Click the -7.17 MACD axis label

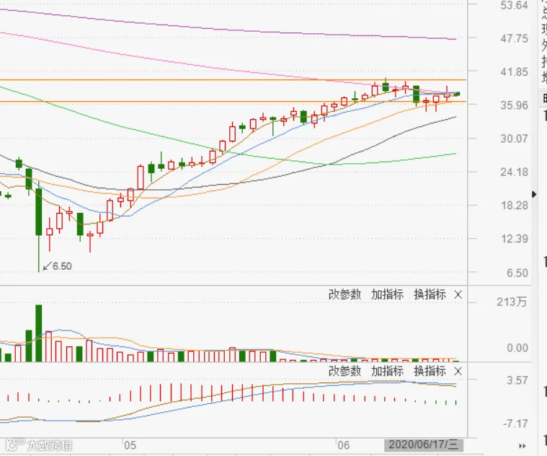[515, 424]
